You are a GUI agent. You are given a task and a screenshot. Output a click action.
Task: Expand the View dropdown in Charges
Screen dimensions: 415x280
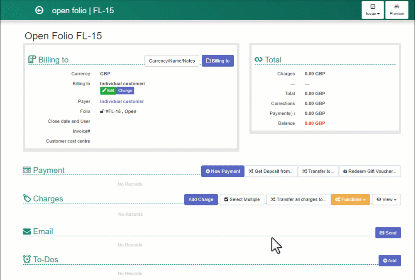pos(386,199)
